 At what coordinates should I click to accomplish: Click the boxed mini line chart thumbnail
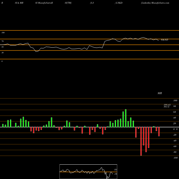(x=88, y=171)
